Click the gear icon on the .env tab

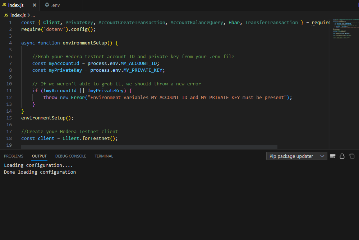(46, 5)
